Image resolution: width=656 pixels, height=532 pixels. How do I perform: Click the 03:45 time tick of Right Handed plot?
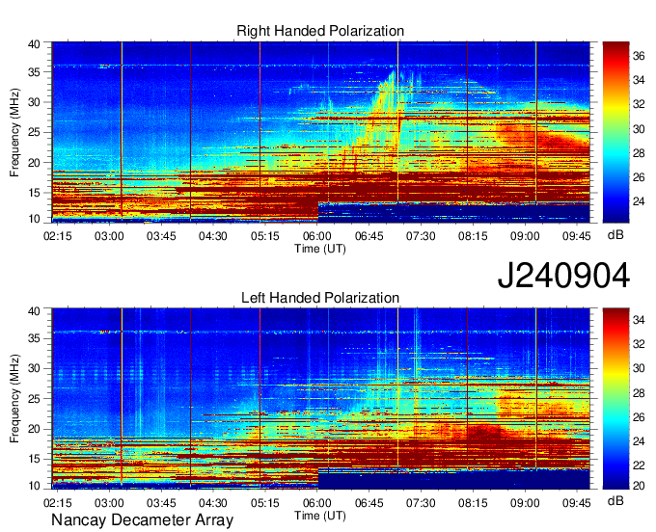point(161,236)
